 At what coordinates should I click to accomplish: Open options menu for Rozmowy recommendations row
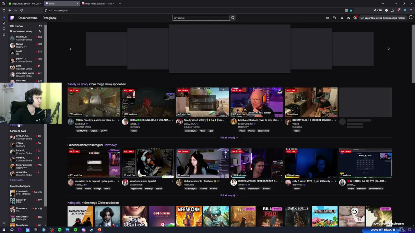click(x=390, y=145)
